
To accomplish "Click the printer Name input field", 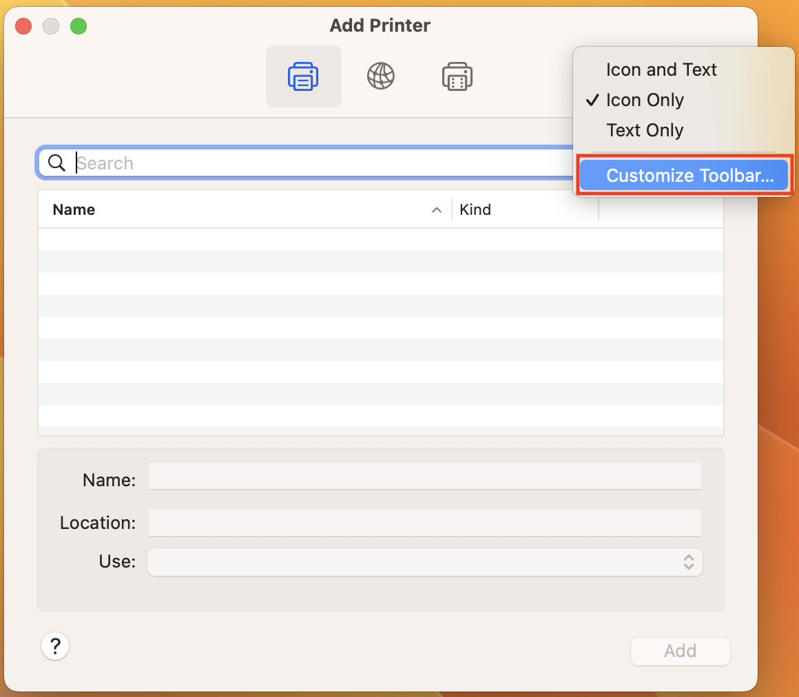I will (425, 477).
